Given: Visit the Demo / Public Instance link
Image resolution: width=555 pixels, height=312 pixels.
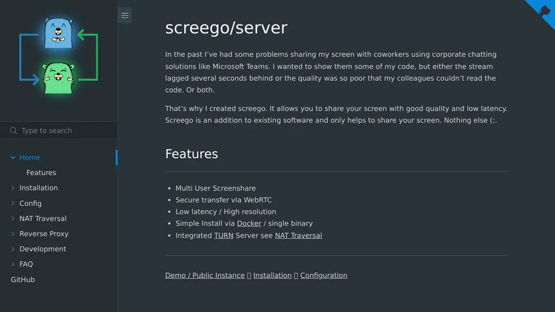Looking at the screenshot, I should [205, 275].
